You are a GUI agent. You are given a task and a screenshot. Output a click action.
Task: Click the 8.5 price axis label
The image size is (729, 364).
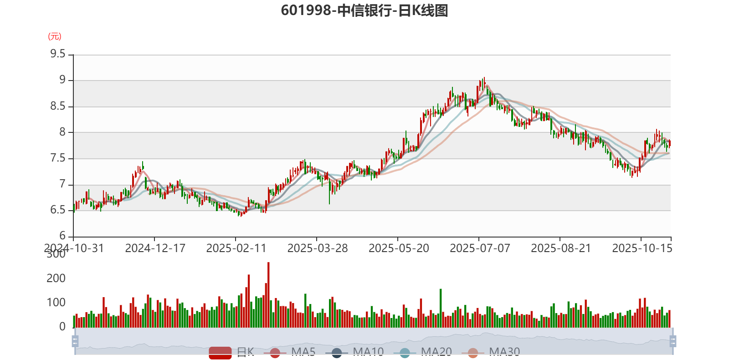click(58, 106)
